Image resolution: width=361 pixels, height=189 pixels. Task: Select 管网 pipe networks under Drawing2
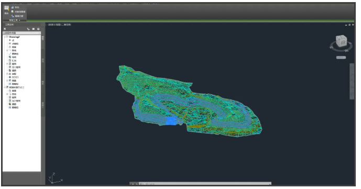(14, 64)
